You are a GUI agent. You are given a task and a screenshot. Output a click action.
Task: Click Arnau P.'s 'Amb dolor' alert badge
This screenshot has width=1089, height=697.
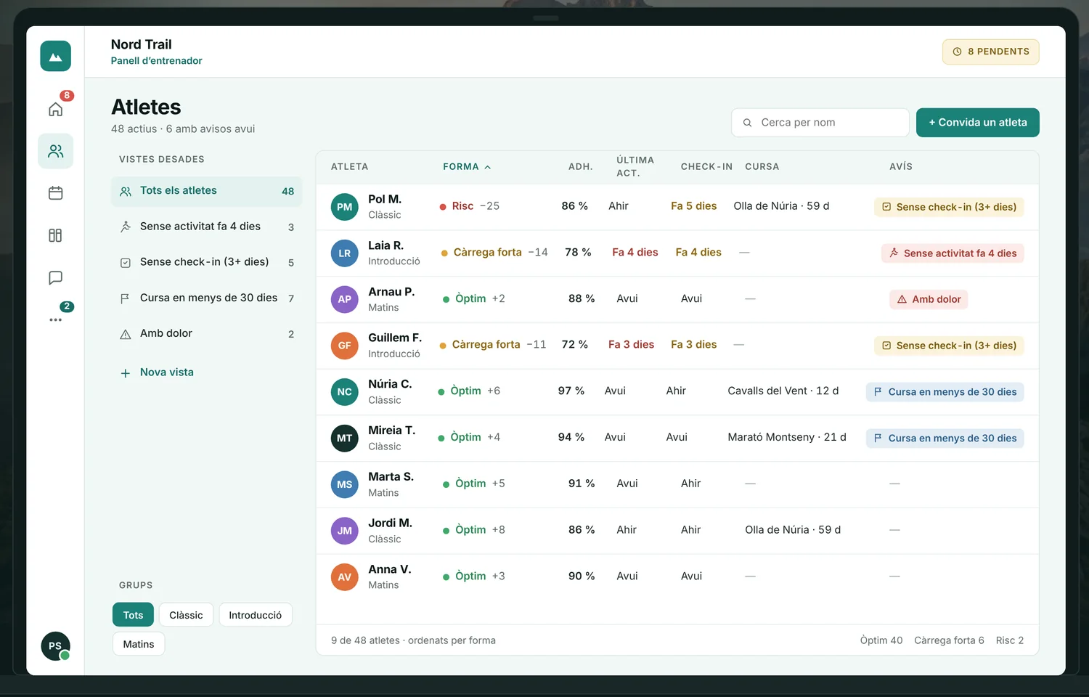pos(929,299)
